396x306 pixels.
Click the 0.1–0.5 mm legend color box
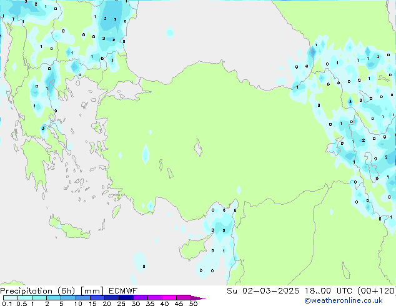click(x=11, y=298)
